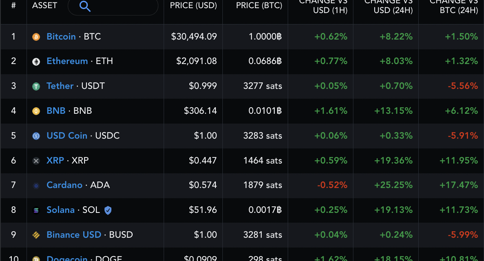484x261 pixels.
Task: Click the search magnifier icon
Action: click(85, 7)
